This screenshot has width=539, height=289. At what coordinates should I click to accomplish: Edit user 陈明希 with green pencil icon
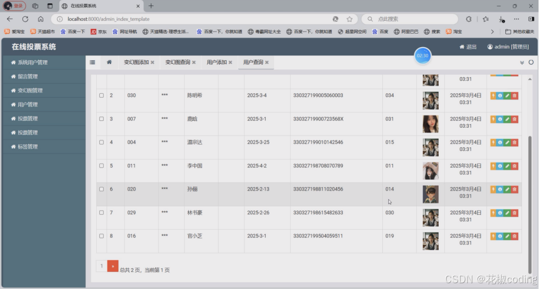pyautogui.click(x=507, y=96)
